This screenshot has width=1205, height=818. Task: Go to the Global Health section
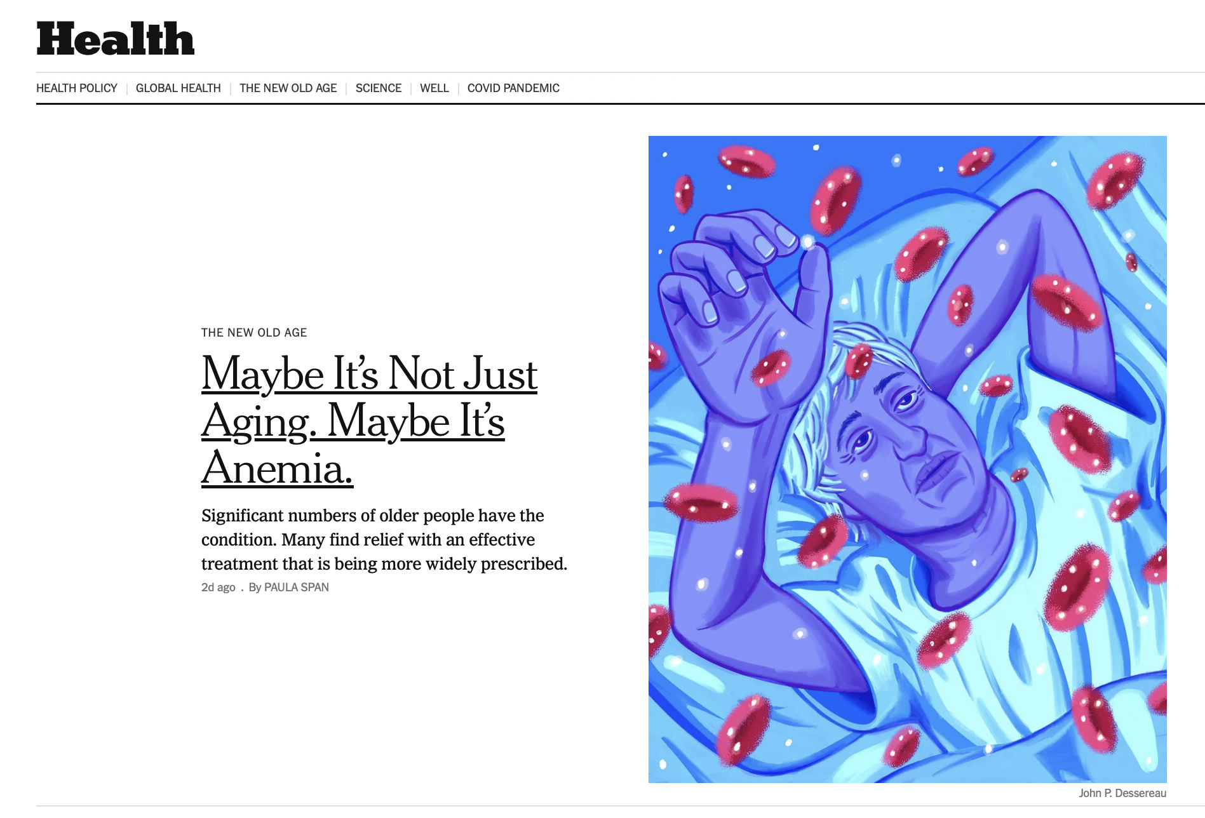pyautogui.click(x=178, y=88)
